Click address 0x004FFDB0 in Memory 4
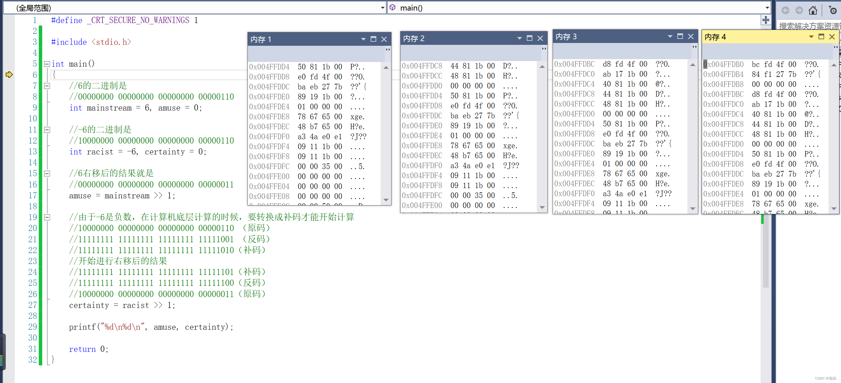The width and height of the screenshot is (841, 383). tap(723, 64)
